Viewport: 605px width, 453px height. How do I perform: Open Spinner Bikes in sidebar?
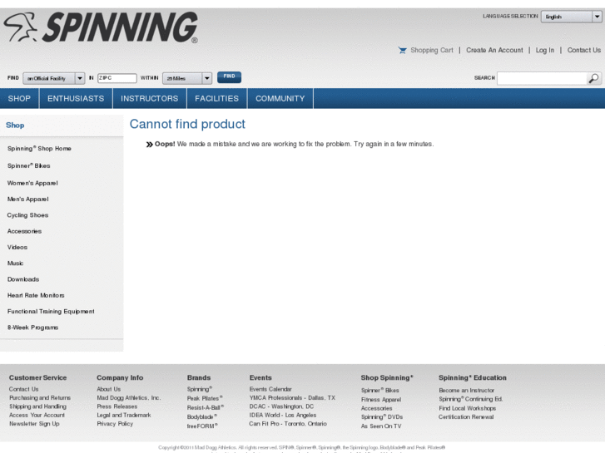tap(29, 165)
